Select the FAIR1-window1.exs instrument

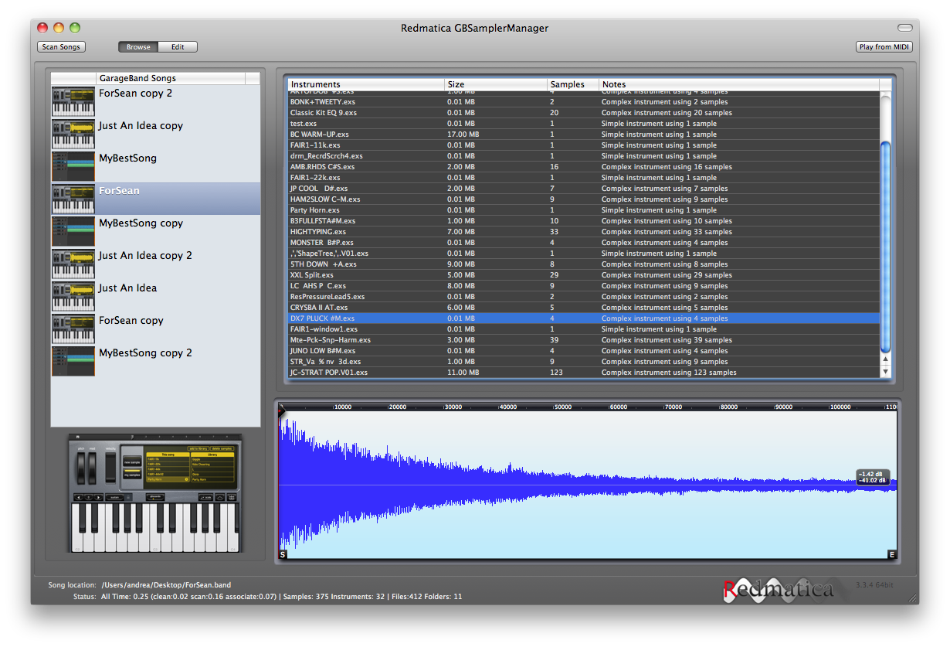(x=584, y=329)
